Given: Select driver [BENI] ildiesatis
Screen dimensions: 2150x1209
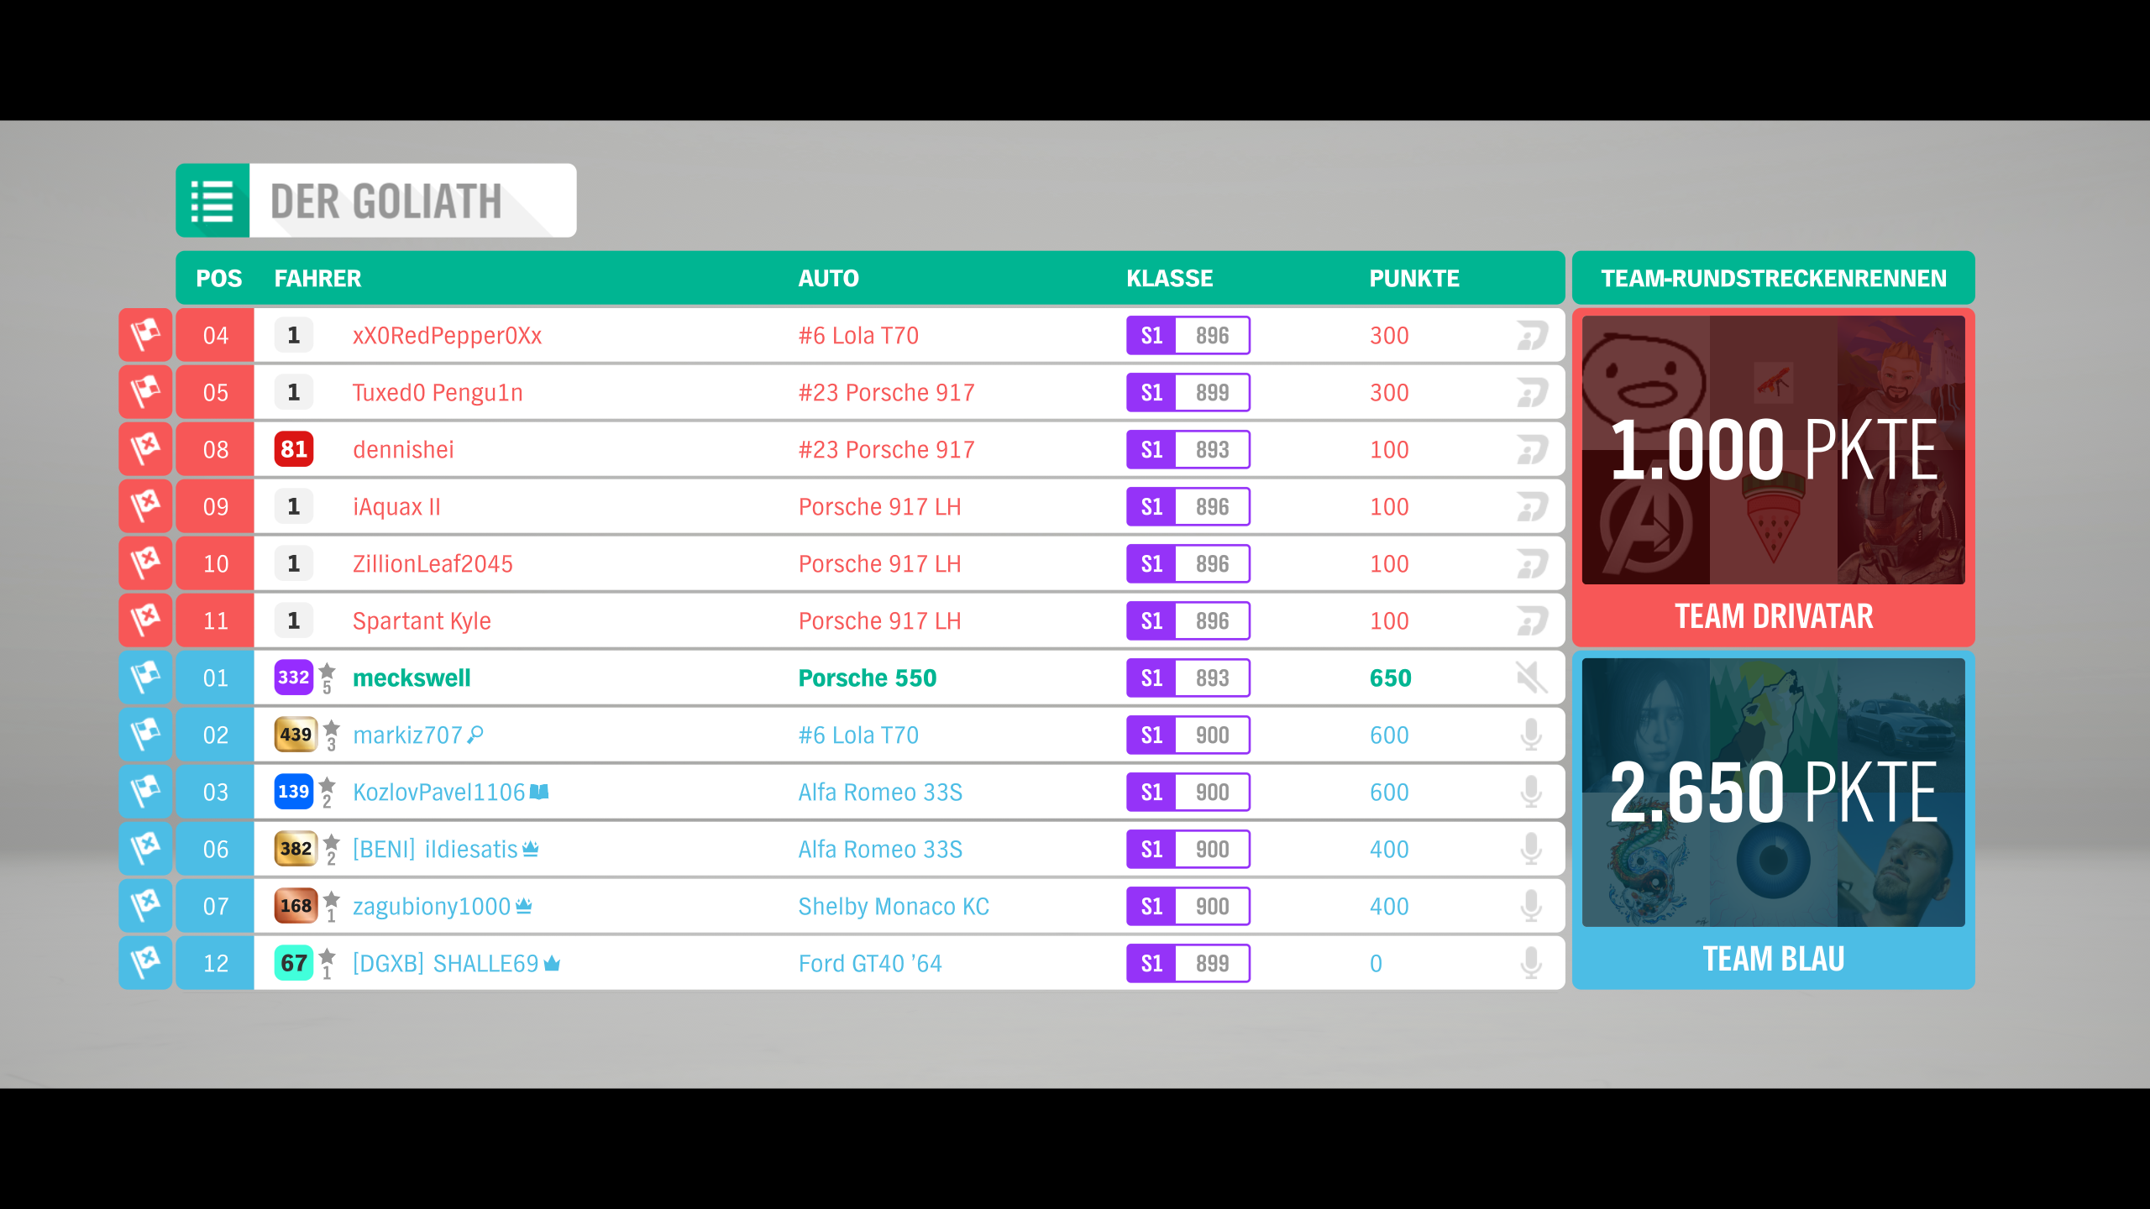Looking at the screenshot, I should click(435, 849).
